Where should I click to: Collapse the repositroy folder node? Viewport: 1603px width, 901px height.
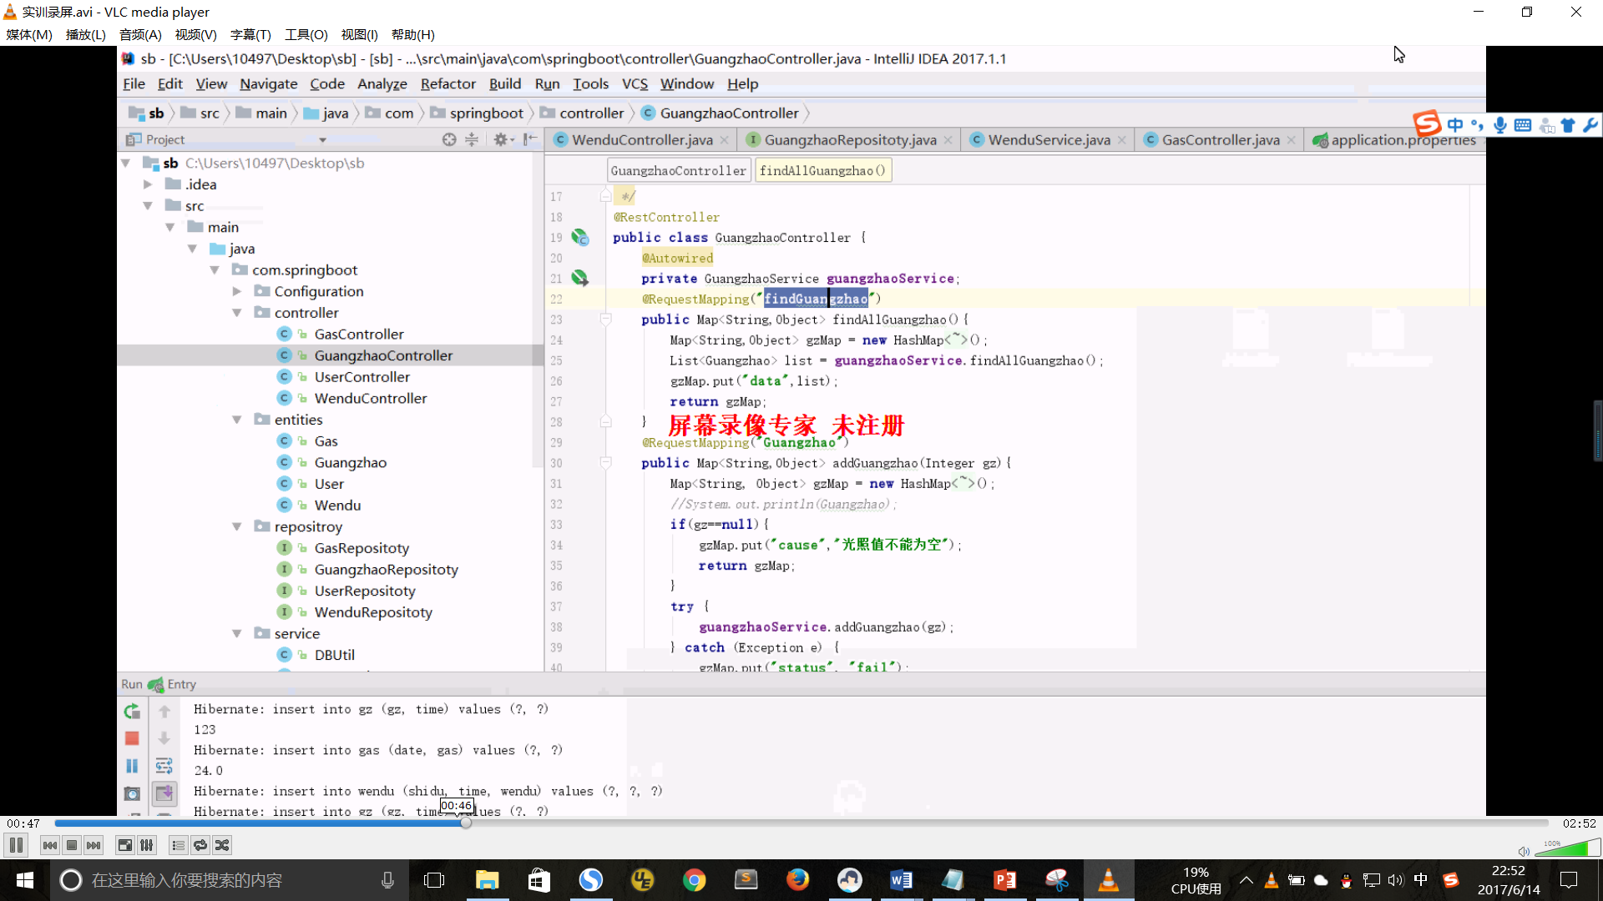click(x=237, y=526)
